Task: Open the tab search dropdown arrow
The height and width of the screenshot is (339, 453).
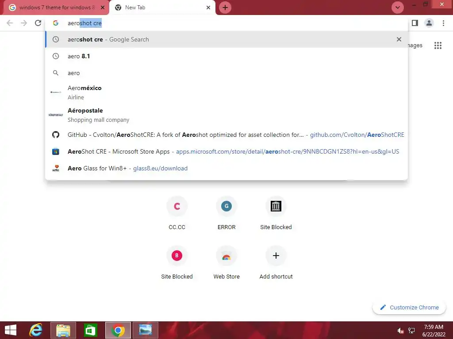Action: [398, 8]
